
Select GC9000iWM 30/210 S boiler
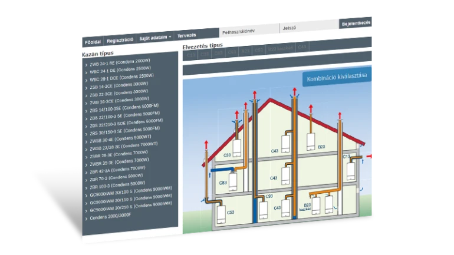pos(130,208)
